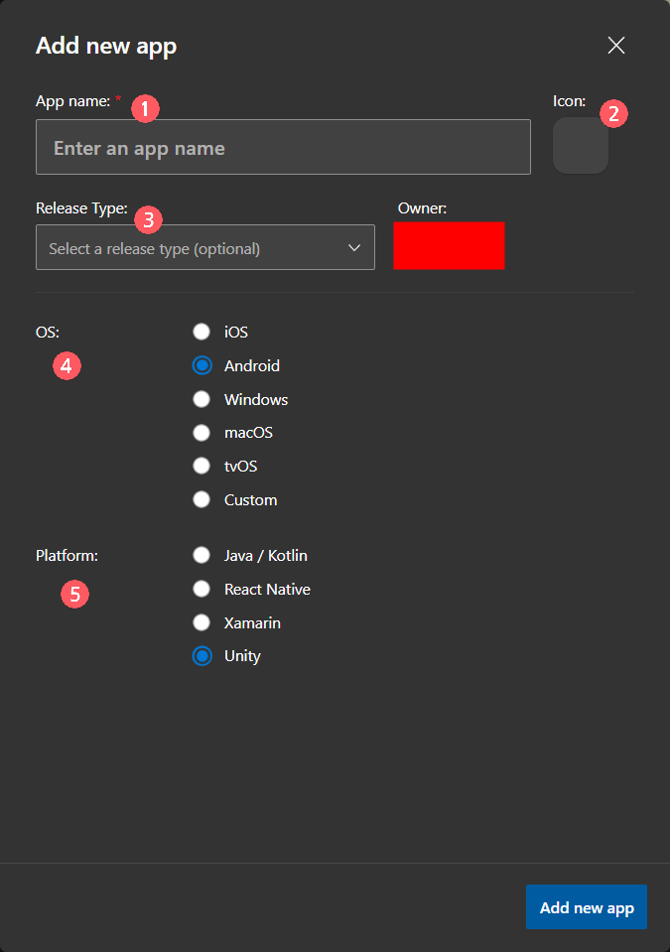This screenshot has height=952, width=670.
Task: Click the App name input field
Action: [x=284, y=147]
